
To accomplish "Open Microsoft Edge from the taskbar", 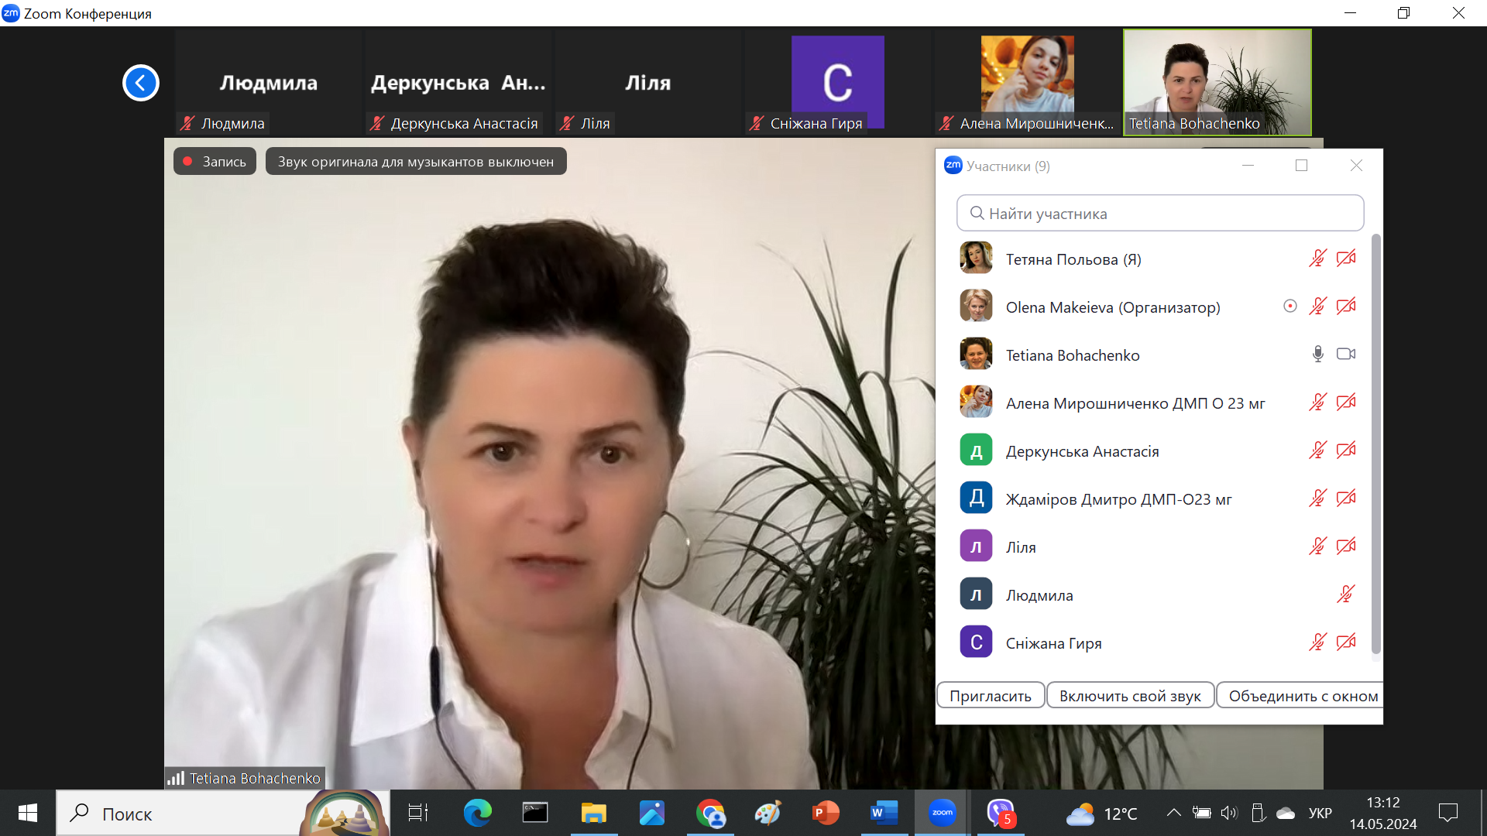I will pyautogui.click(x=477, y=813).
